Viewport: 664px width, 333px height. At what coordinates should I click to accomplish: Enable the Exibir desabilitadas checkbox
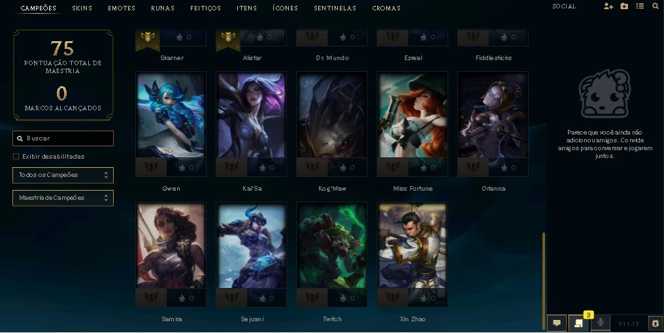pos(16,157)
